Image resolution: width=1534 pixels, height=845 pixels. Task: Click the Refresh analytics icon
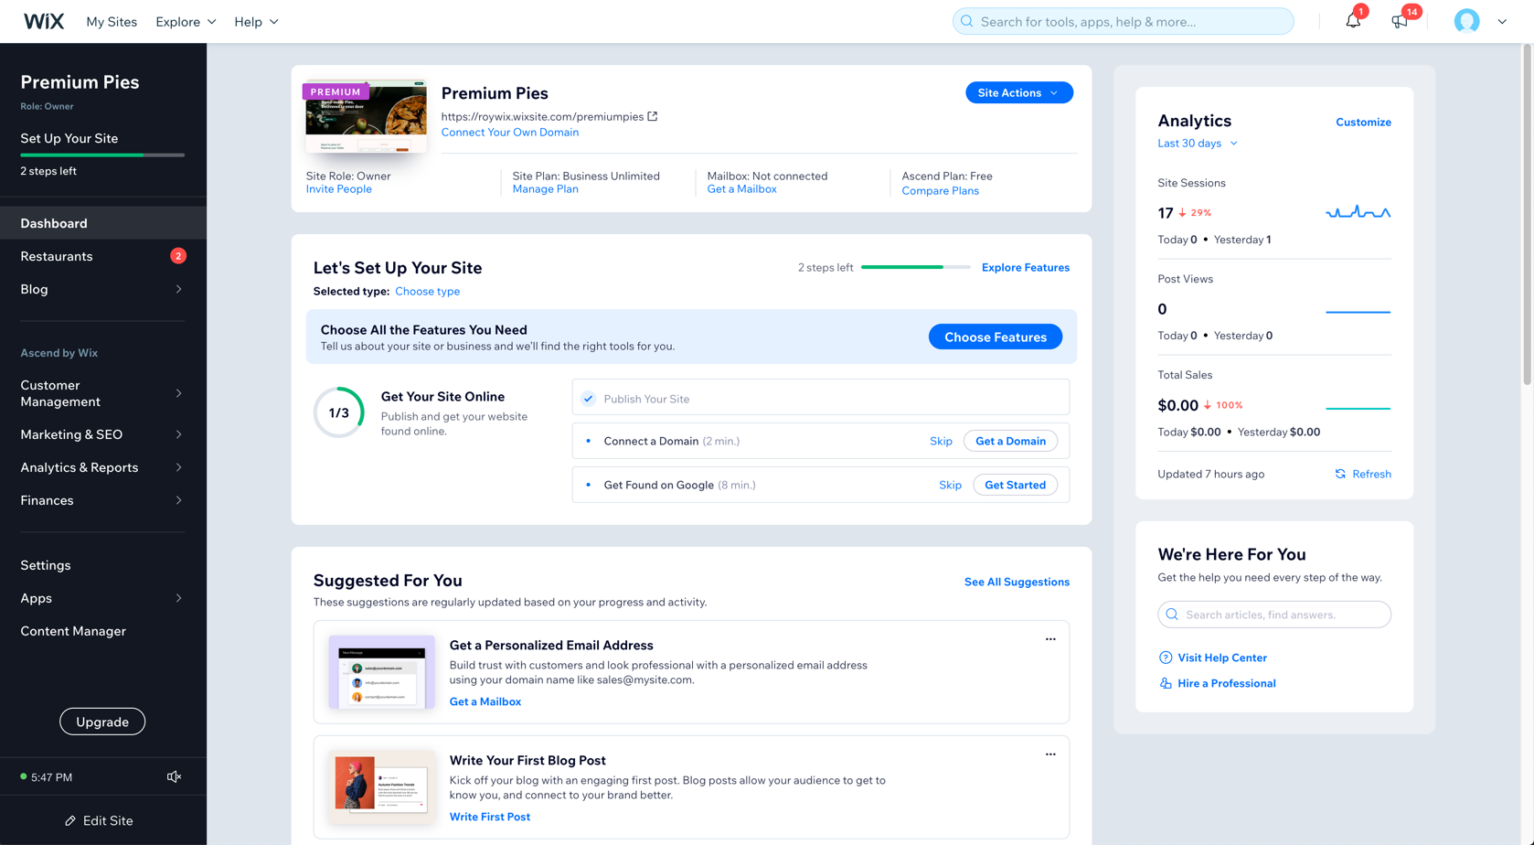tap(1340, 474)
